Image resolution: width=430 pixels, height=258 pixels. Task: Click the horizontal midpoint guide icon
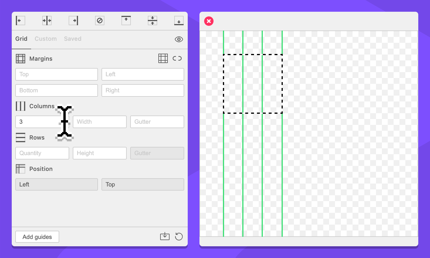tap(153, 21)
